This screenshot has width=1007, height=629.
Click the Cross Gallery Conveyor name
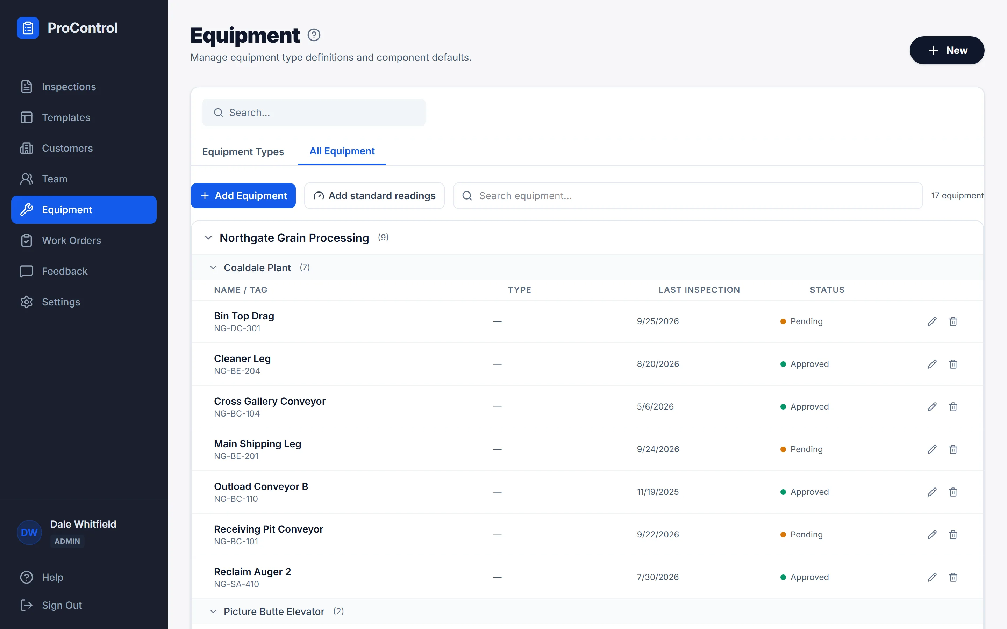coord(270,402)
